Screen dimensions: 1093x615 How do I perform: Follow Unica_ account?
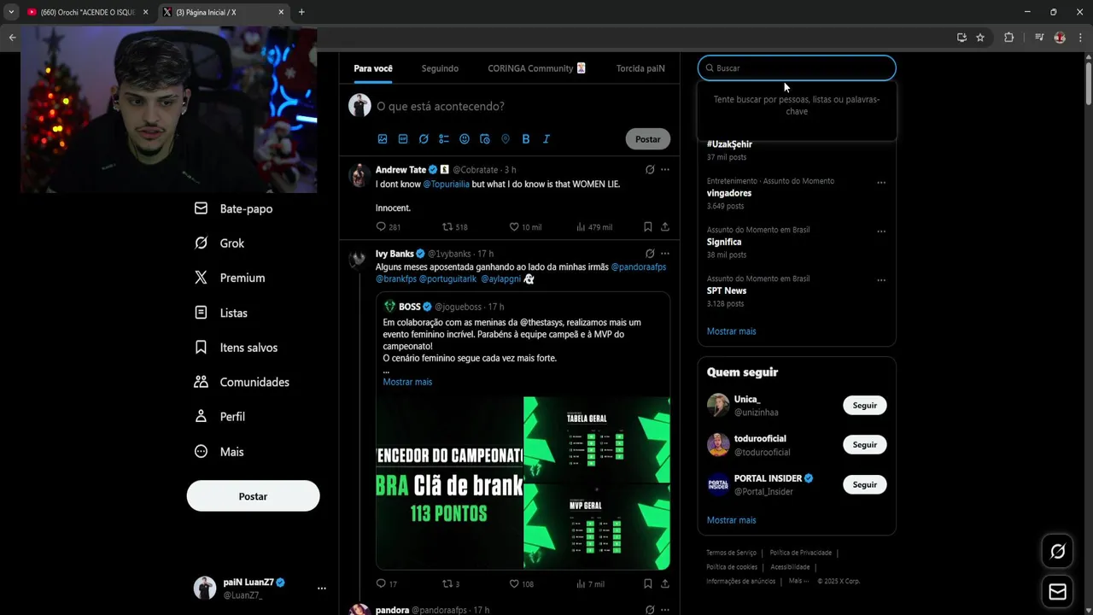point(864,406)
